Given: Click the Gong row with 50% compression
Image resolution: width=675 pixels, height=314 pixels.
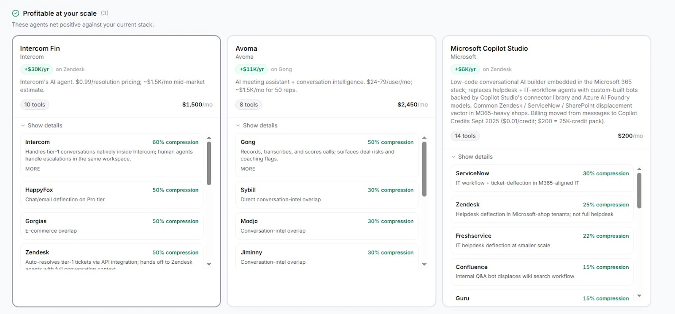Looking at the screenshot, I should click(x=327, y=155).
